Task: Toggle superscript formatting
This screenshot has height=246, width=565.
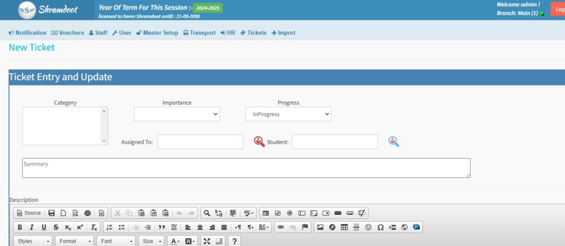Action: [x=80, y=227]
